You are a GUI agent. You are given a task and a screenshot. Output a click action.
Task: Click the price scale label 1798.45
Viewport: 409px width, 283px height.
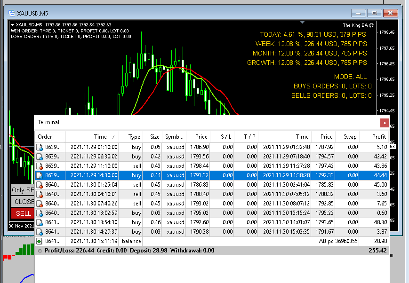(387, 32)
